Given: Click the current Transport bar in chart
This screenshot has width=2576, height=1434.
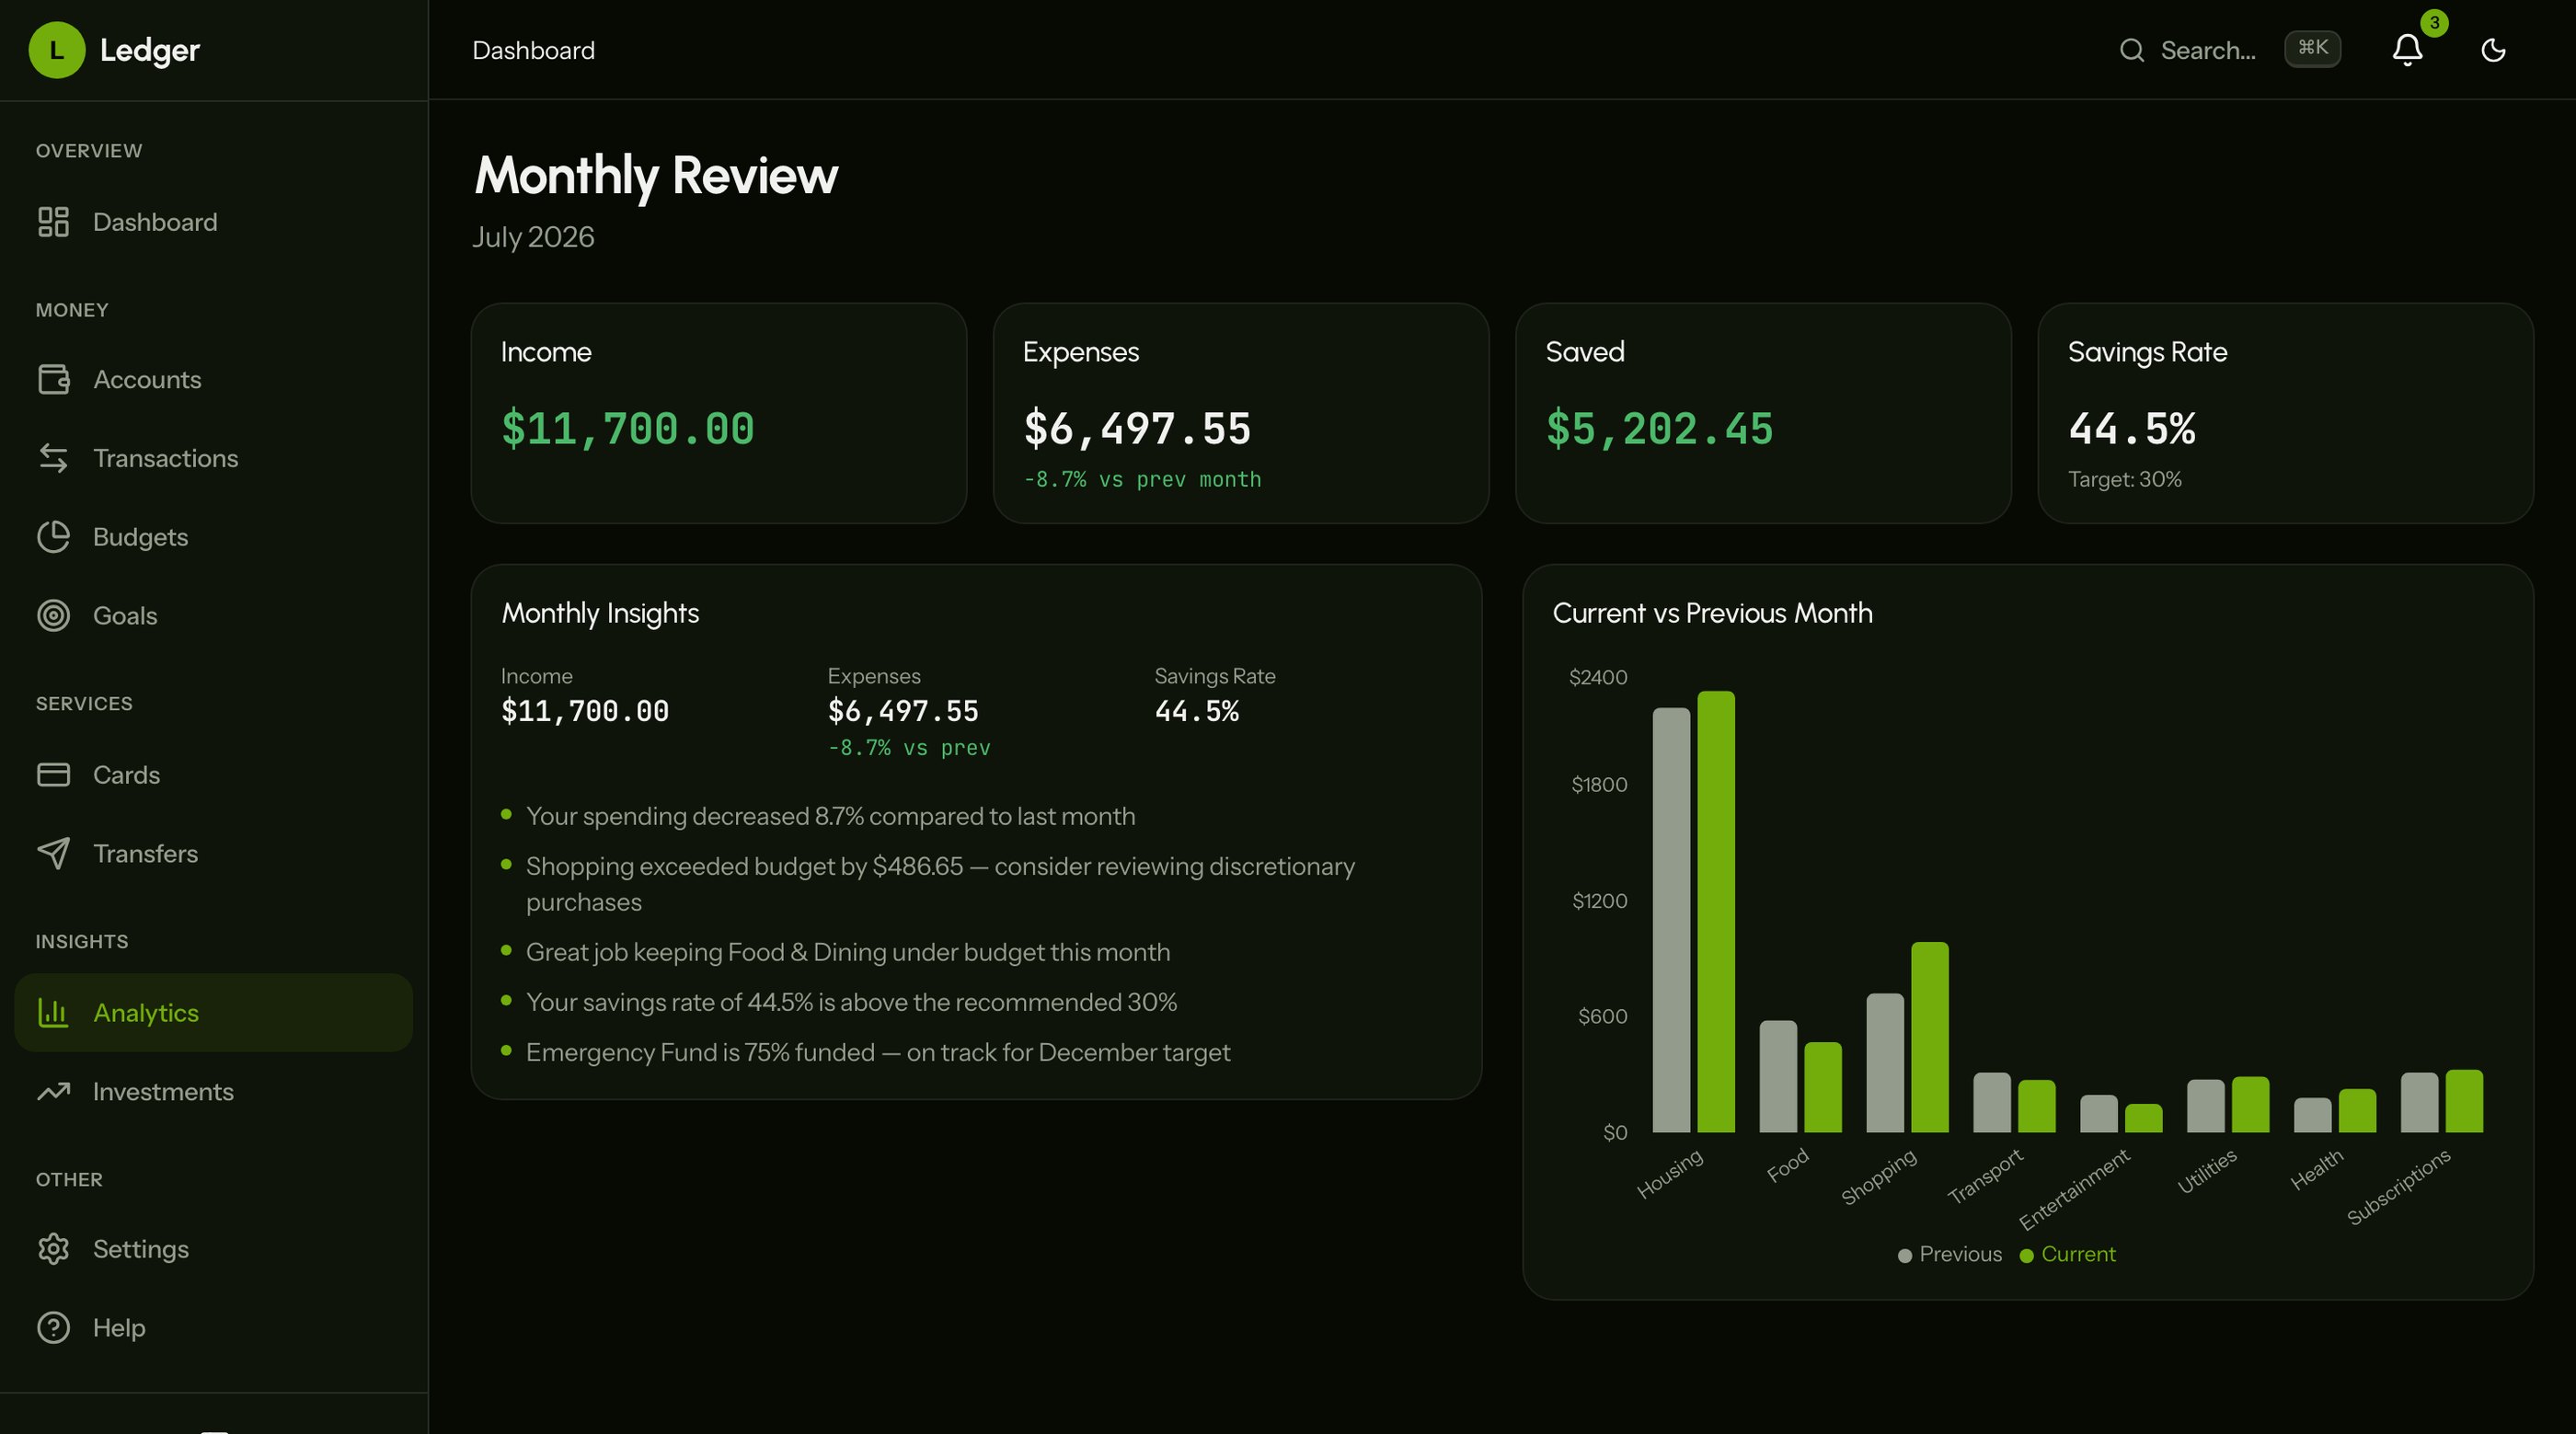Looking at the screenshot, I should click(2036, 1106).
